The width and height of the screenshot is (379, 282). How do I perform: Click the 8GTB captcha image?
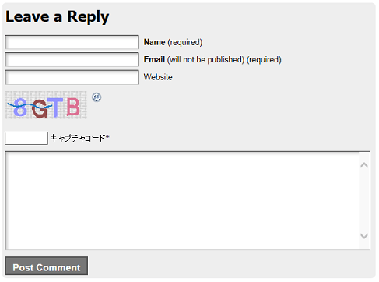coord(46,105)
